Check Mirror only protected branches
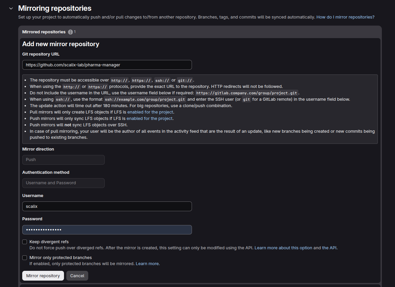395x287 pixels. [x=25, y=257]
